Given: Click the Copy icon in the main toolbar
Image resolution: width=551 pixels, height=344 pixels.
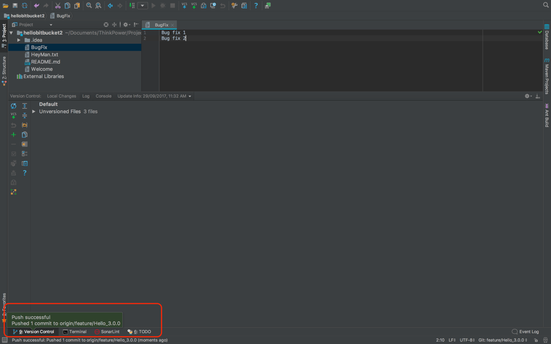Looking at the screenshot, I should [68, 6].
